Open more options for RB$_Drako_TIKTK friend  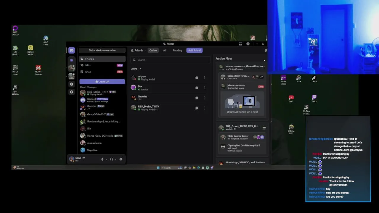pos(204,108)
